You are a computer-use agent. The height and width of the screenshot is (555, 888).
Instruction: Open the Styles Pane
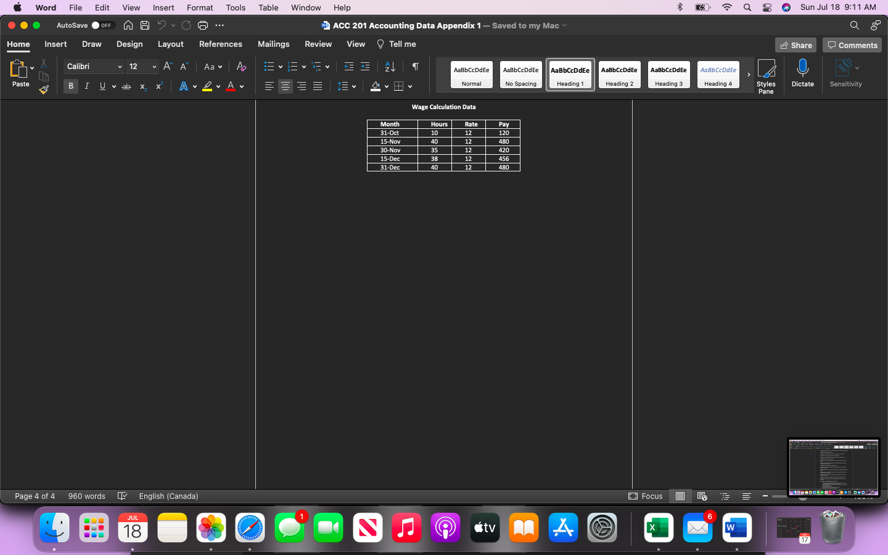click(x=767, y=75)
